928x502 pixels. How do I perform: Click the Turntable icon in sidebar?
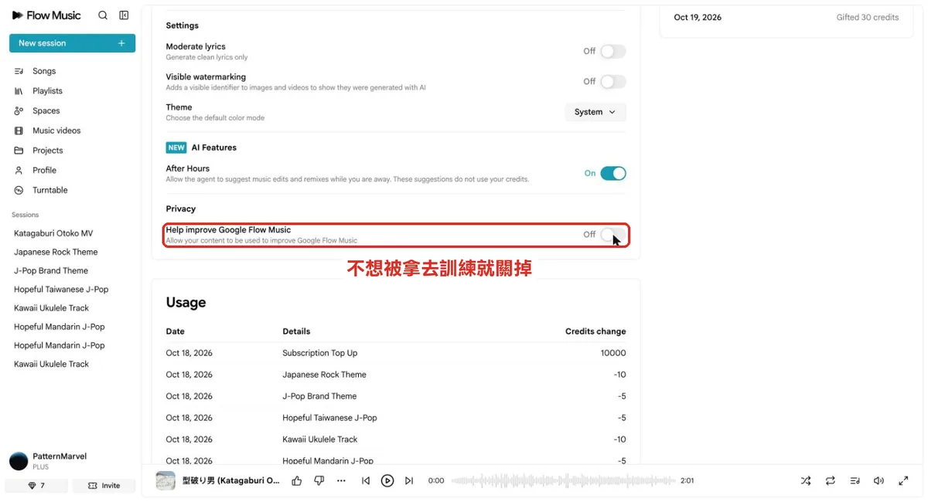19,190
